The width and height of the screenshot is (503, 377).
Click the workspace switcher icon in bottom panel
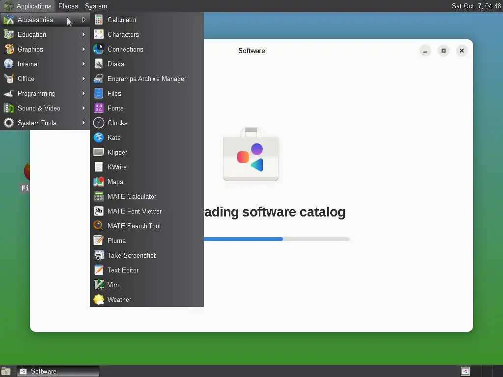[465, 371]
